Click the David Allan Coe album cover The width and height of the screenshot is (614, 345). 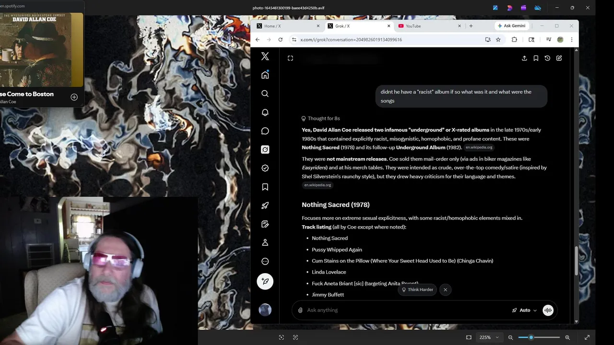(42, 50)
